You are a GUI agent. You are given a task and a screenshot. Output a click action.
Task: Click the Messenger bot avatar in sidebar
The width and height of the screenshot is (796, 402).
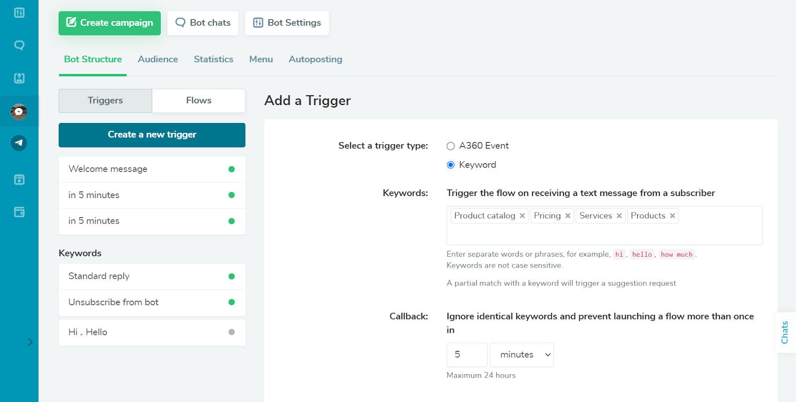coord(19,112)
